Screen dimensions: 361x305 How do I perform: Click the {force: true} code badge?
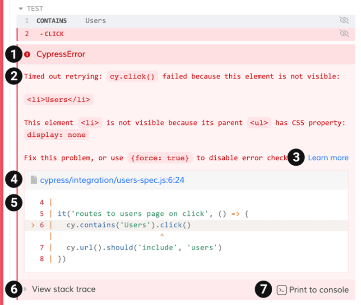(160, 158)
